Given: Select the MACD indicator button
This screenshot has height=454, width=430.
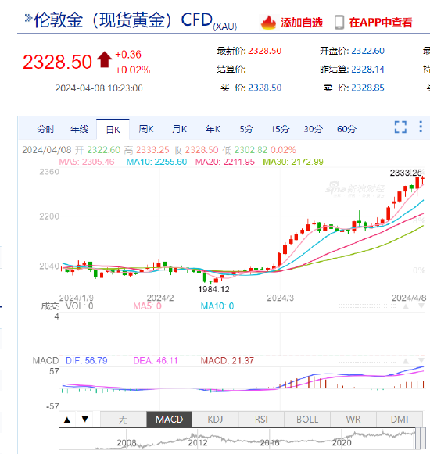Looking at the screenshot, I should [169, 420].
